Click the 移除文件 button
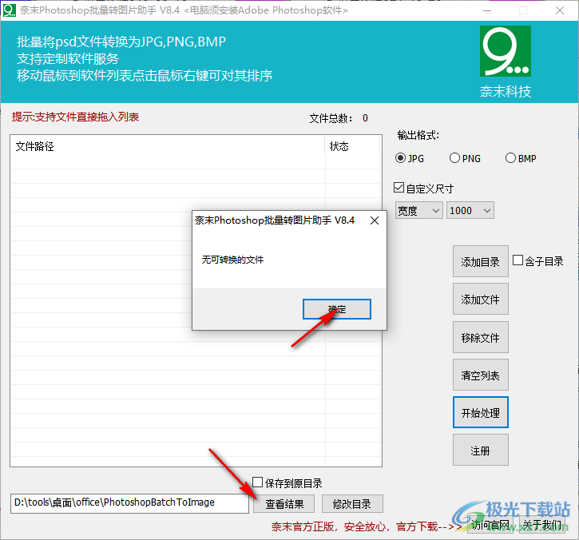Viewport: 579px width, 540px height. [481, 337]
